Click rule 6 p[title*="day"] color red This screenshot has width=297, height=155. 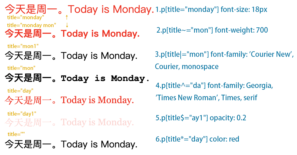tap(197, 139)
